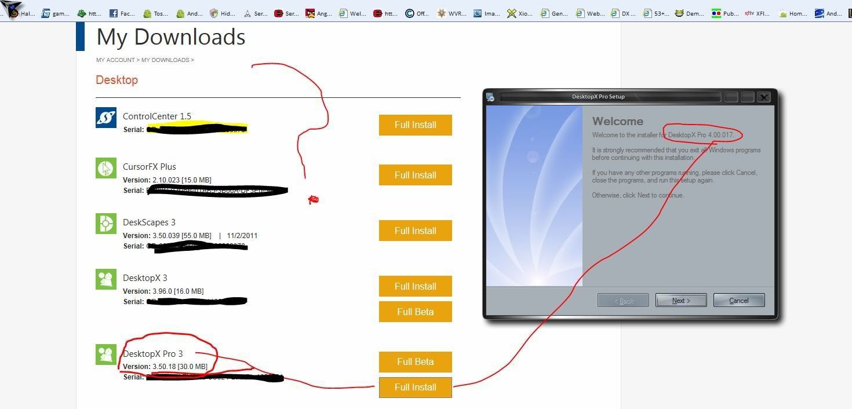Click the CursorFX Plus product icon

pyautogui.click(x=106, y=168)
